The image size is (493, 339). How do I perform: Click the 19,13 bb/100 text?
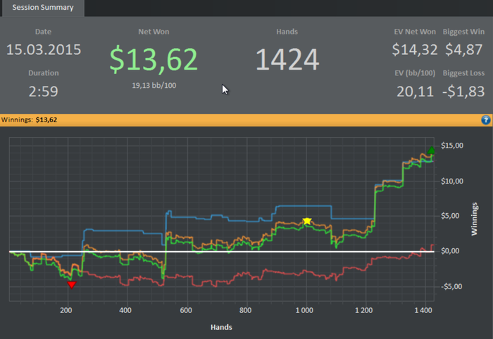154,85
